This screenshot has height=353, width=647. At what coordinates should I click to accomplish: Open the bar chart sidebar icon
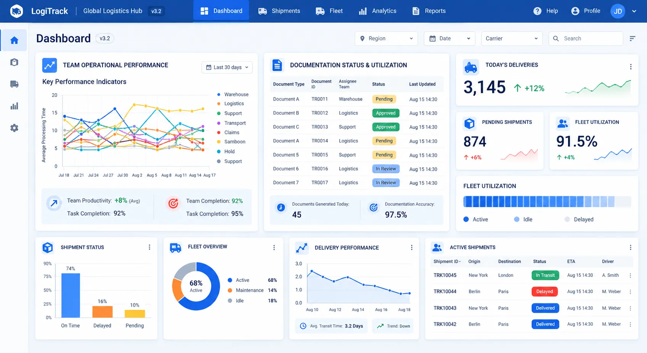14,106
